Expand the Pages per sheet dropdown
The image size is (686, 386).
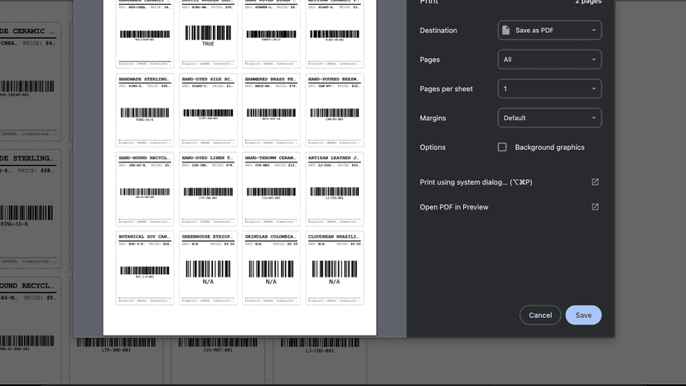(x=549, y=89)
